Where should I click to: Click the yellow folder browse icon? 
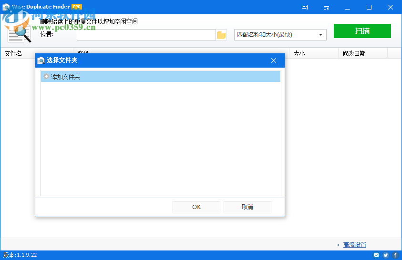(x=221, y=35)
